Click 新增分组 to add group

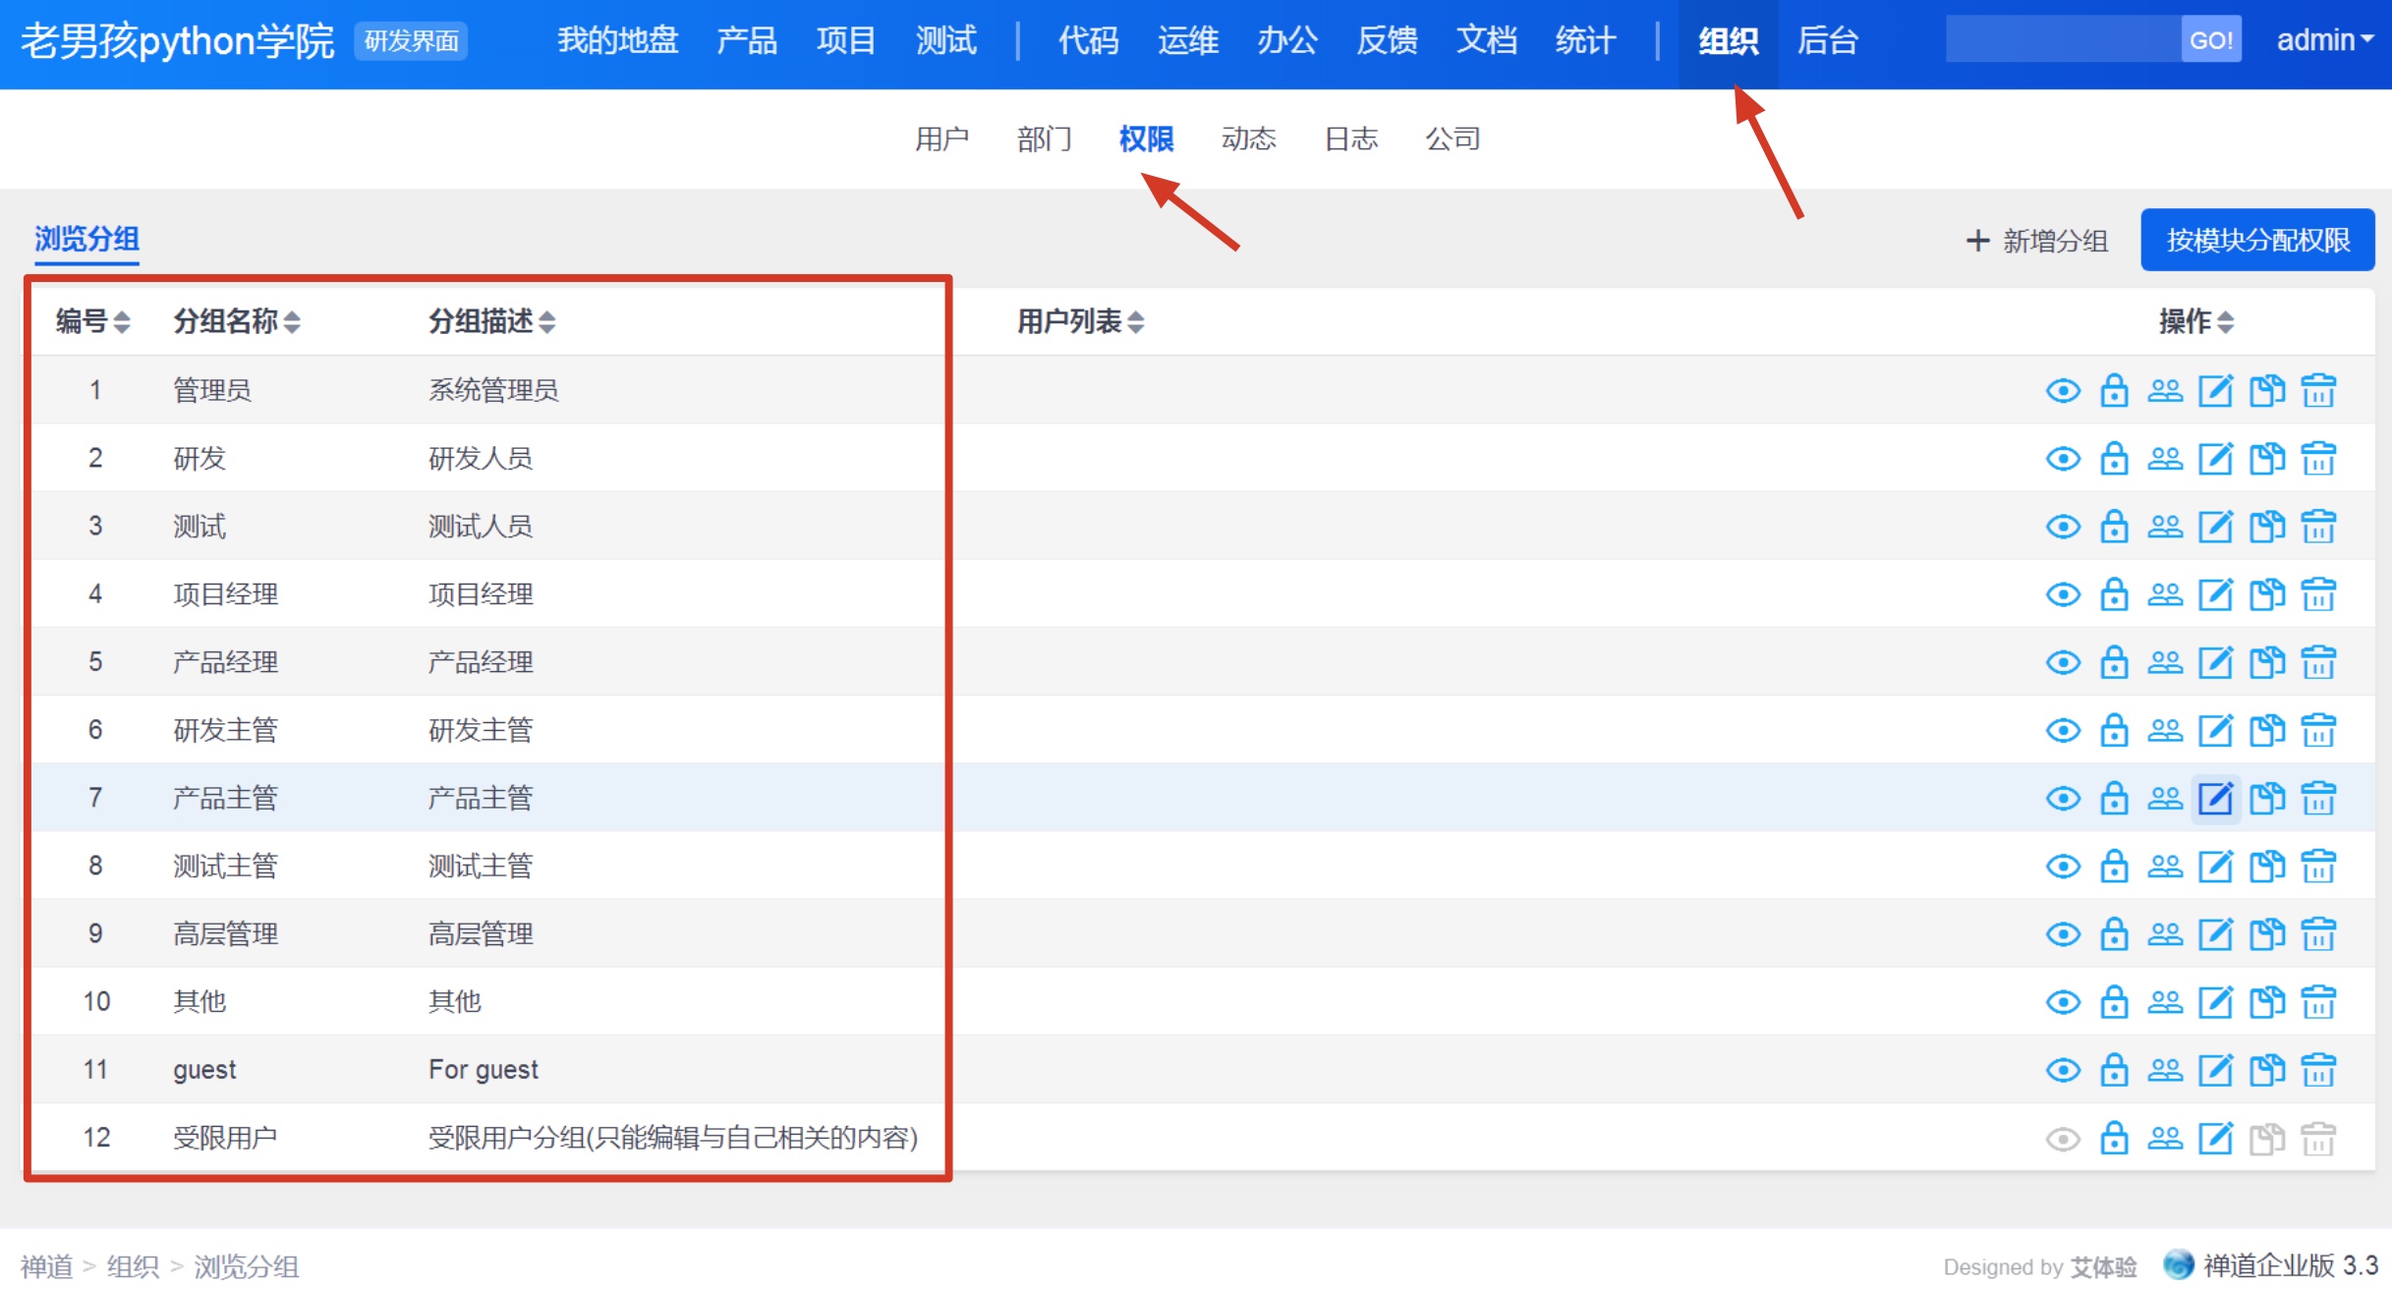pyautogui.click(x=2037, y=240)
